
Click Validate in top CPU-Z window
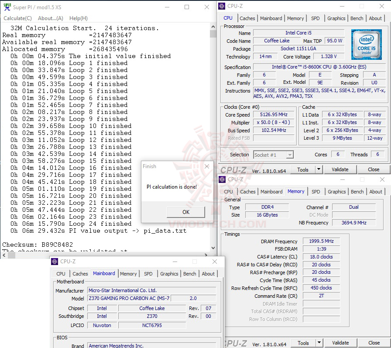tap(340, 170)
